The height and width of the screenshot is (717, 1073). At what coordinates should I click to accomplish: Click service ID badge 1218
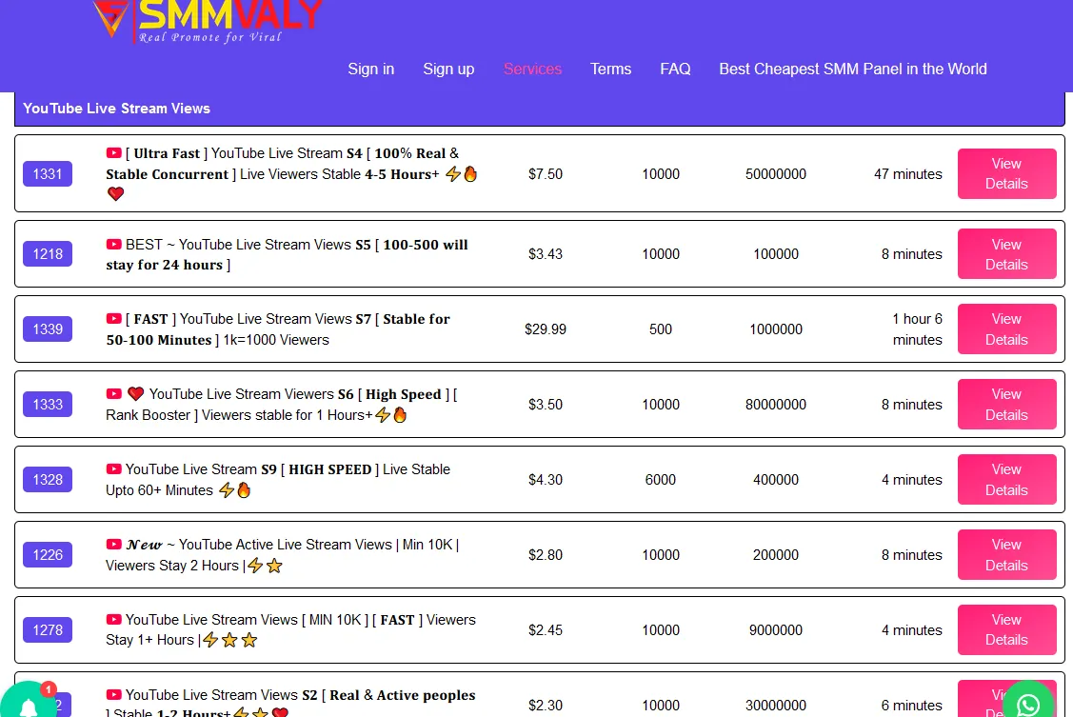[48, 254]
